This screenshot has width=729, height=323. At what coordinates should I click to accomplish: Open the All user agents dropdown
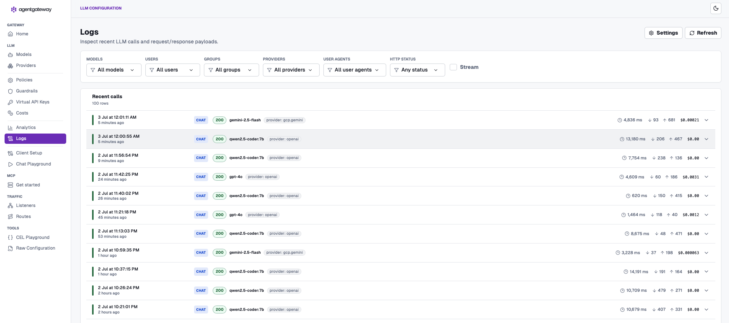355,70
